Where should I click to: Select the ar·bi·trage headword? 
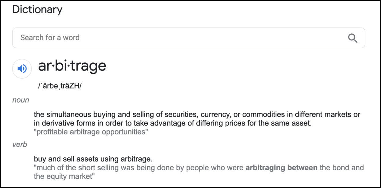pyautogui.click(x=72, y=66)
